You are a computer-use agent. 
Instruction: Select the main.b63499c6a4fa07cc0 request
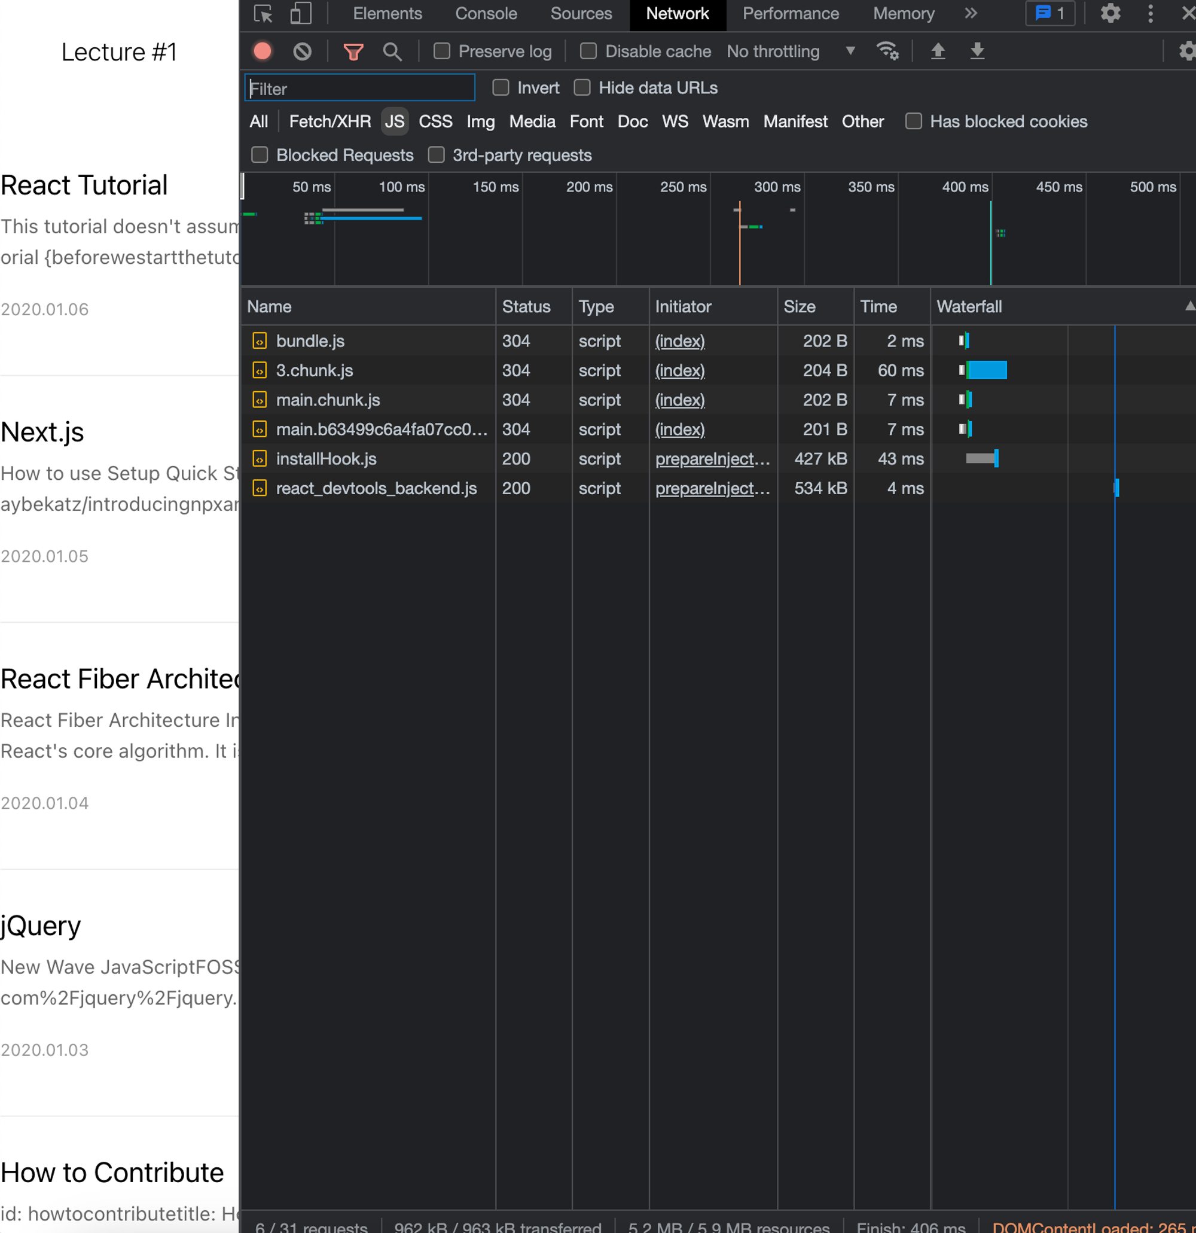coord(718,429)
